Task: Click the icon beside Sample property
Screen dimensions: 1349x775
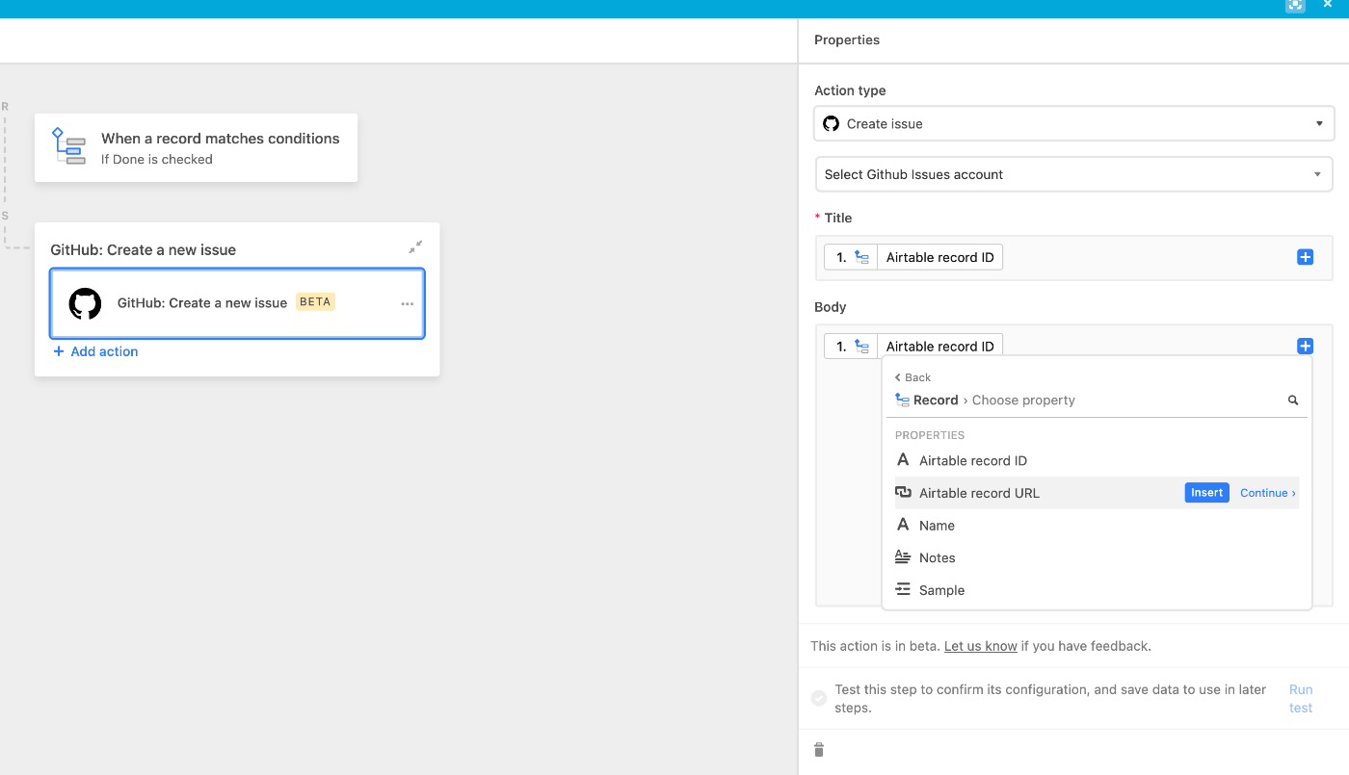Action: (903, 589)
